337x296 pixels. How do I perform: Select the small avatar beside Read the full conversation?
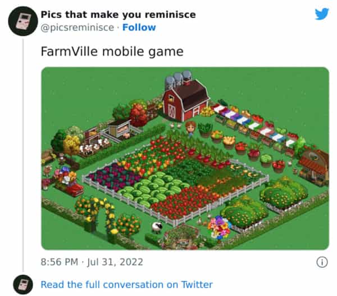[23, 284]
